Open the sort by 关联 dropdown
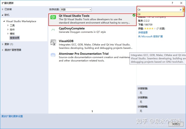Screen dimensions: 186x129 [x=76, y=10]
